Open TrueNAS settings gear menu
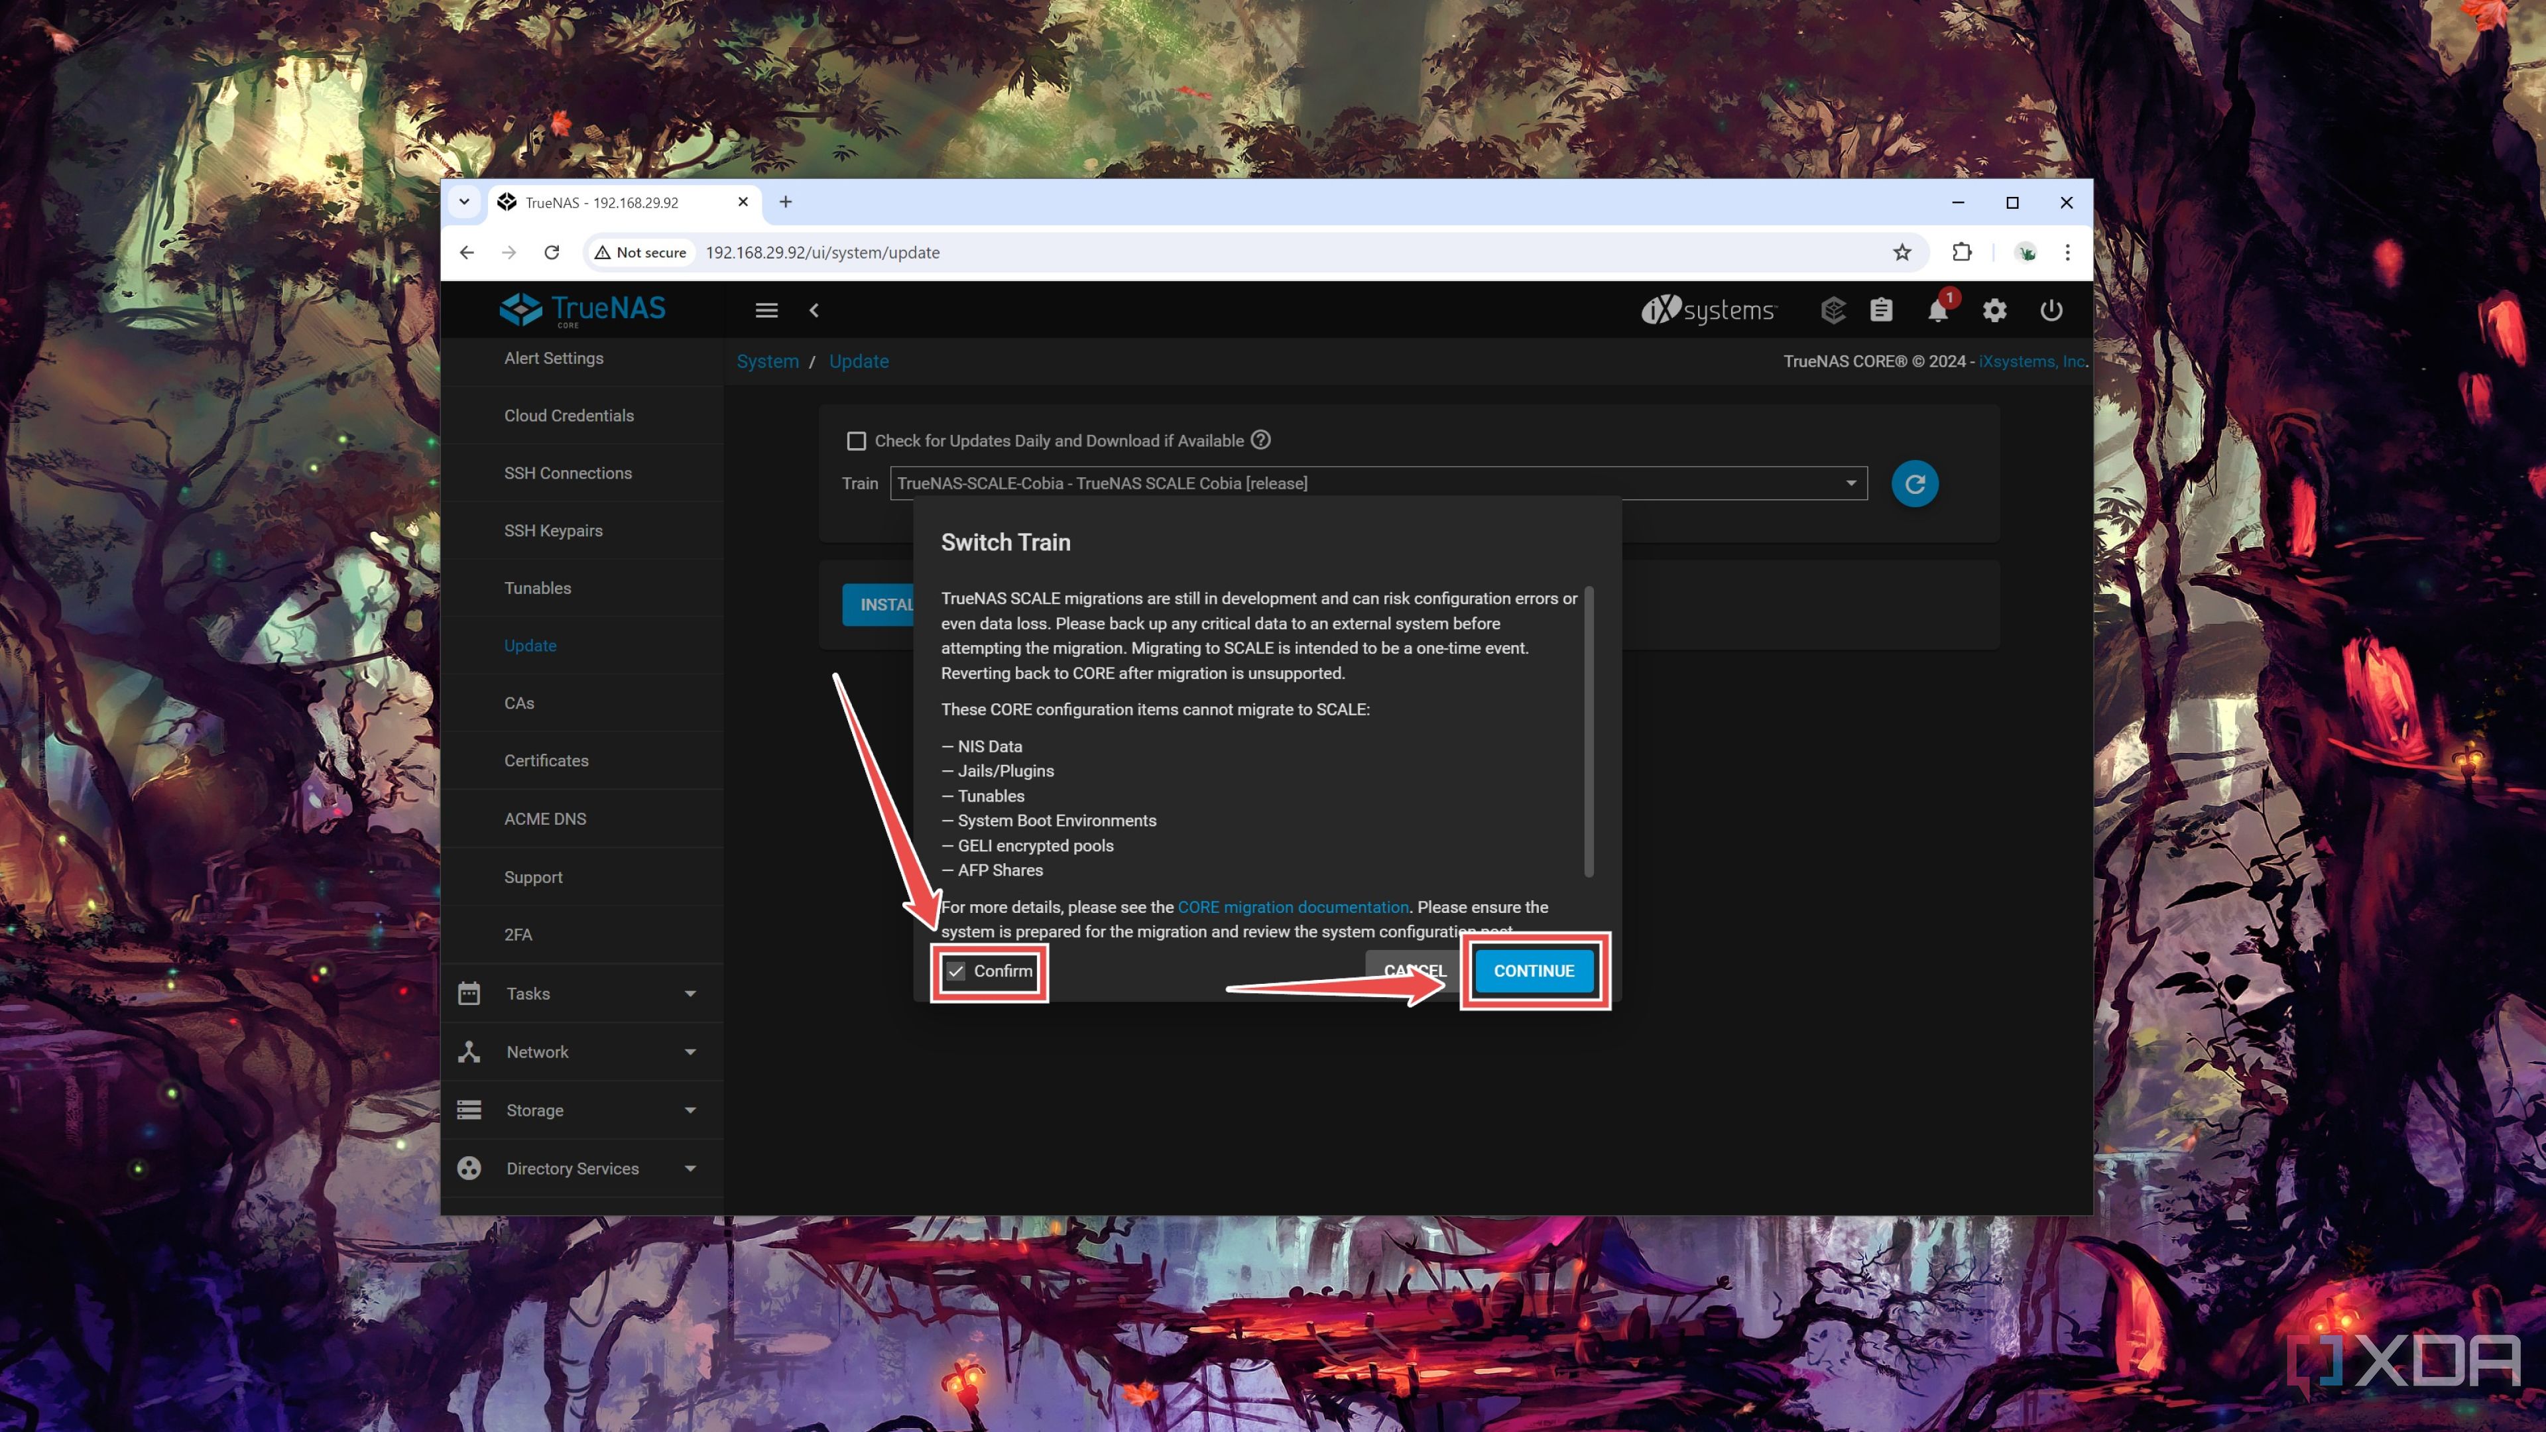 click(1994, 310)
